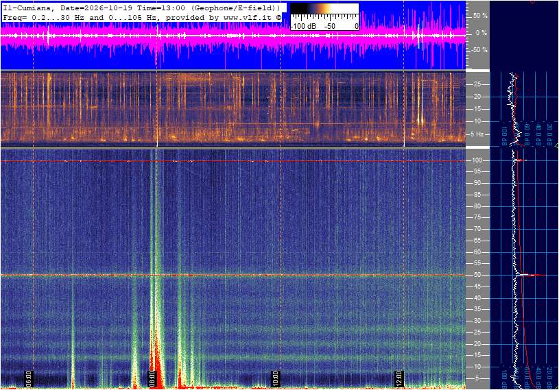Click the '10' label on the lower frequency axis
This screenshot has height=390, width=559.
477,367
